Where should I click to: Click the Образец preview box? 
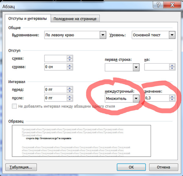coord(81,141)
